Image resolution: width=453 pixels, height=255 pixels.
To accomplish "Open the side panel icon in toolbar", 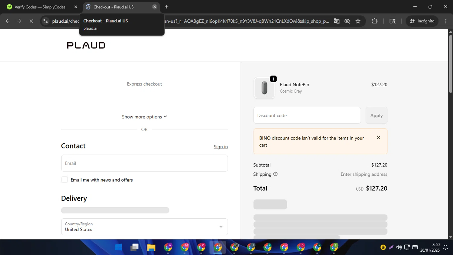I will click(x=392, y=21).
